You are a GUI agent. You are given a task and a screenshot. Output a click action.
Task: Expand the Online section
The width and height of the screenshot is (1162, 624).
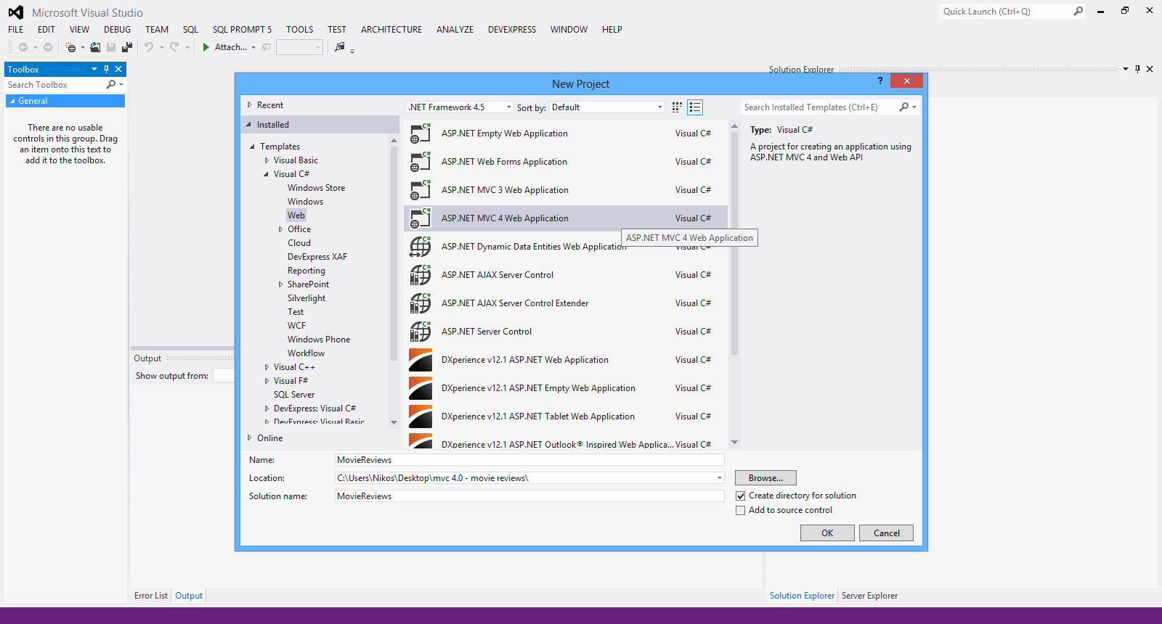[250, 438]
